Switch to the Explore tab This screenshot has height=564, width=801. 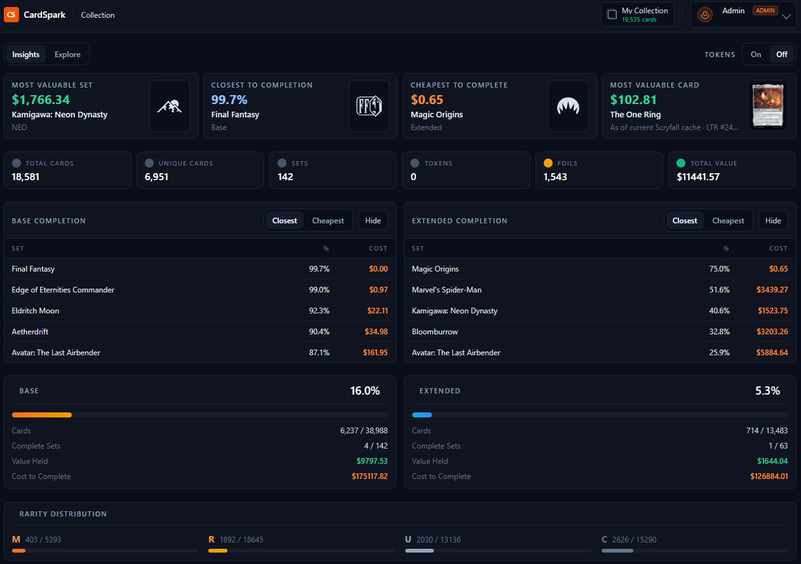(67, 55)
